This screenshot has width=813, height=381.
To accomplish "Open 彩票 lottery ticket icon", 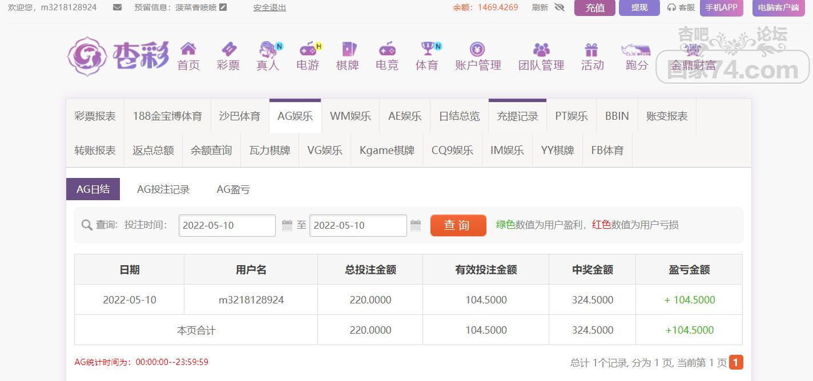I will coord(228,49).
